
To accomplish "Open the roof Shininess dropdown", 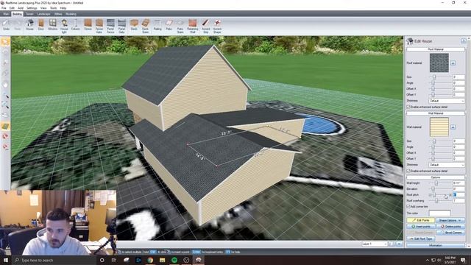I will tap(447, 101).
